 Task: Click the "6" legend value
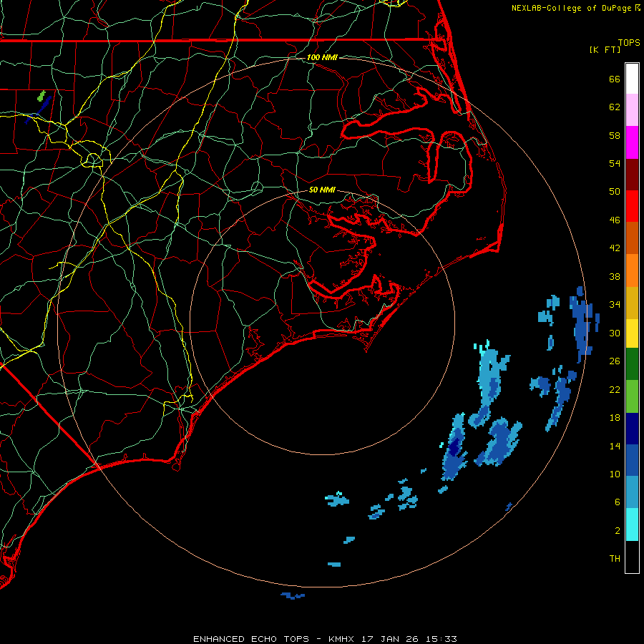click(618, 502)
